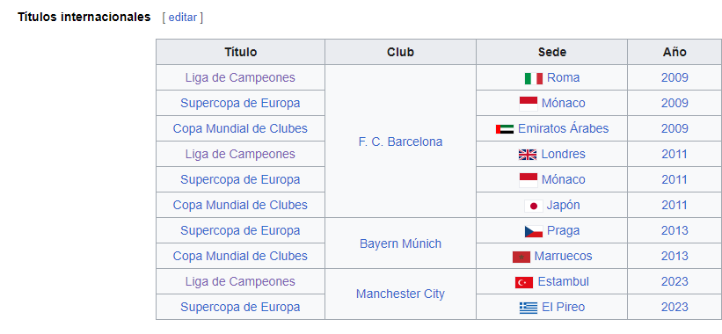Open the Bayern Múnich link
This screenshot has height=334, width=722.
[x=400, y=243]
